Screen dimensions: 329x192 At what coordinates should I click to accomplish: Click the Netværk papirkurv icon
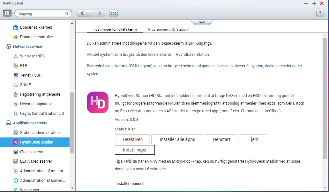pos(16,104)
